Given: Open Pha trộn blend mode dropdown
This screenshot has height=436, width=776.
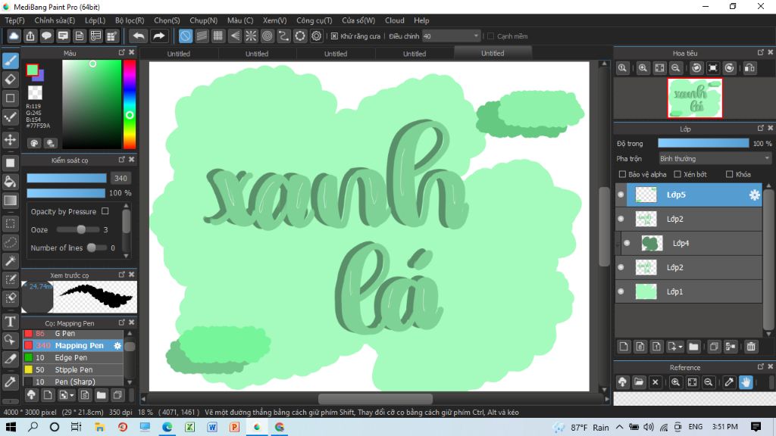Looking at the screenshot, I should coord(715,159).
